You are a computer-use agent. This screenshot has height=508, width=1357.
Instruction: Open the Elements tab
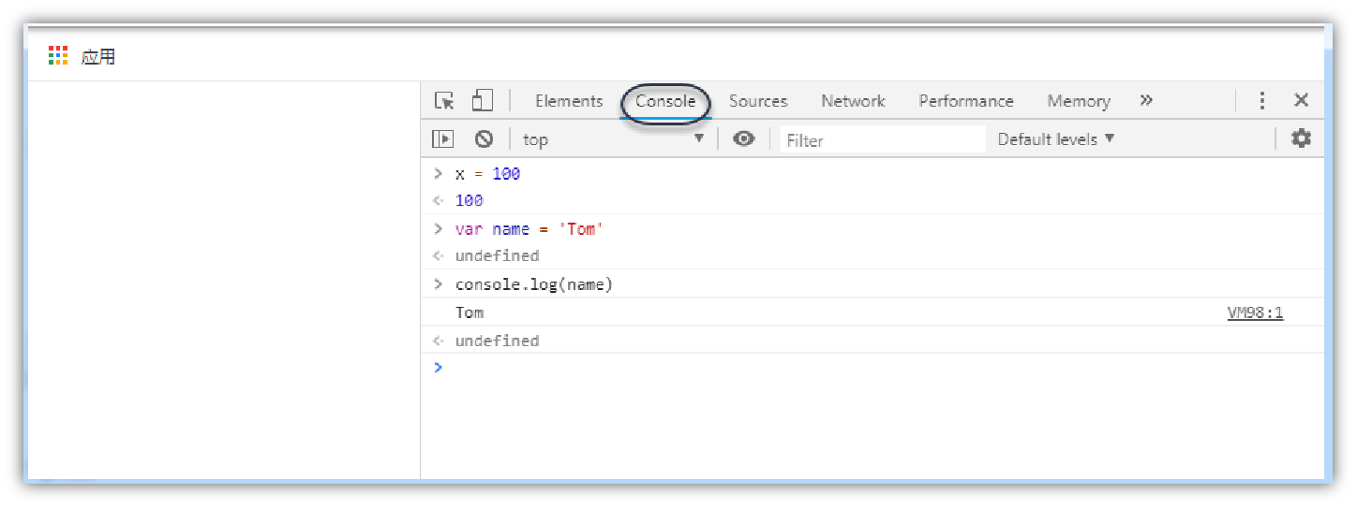click(569, 101)
